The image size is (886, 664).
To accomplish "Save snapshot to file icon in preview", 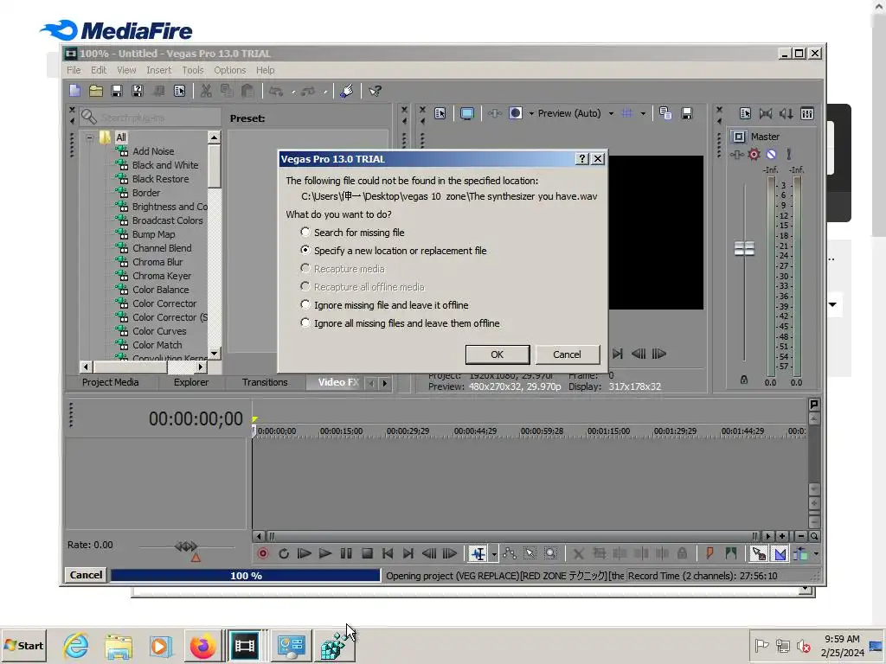I will click(686, 113).
